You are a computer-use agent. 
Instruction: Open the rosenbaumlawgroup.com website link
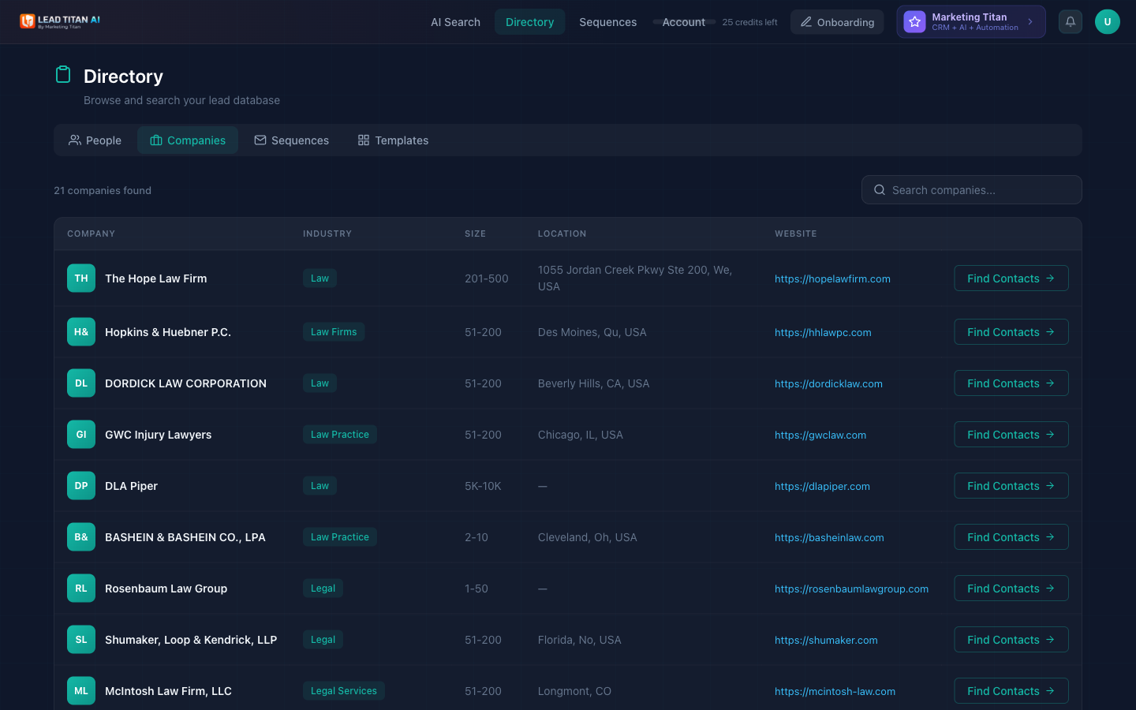point(852,589)
